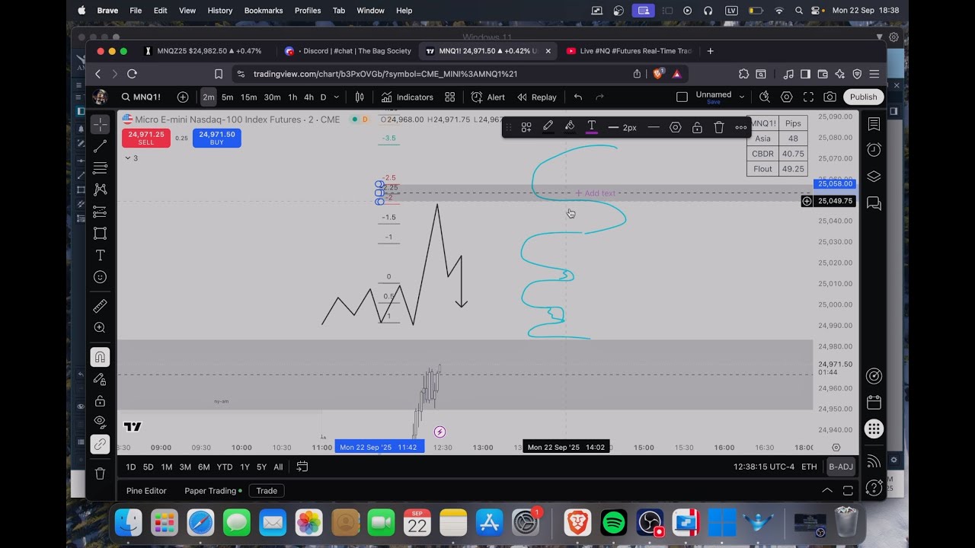
Task: Open the object tree layers panel
Action: click(x=874, y=177)
